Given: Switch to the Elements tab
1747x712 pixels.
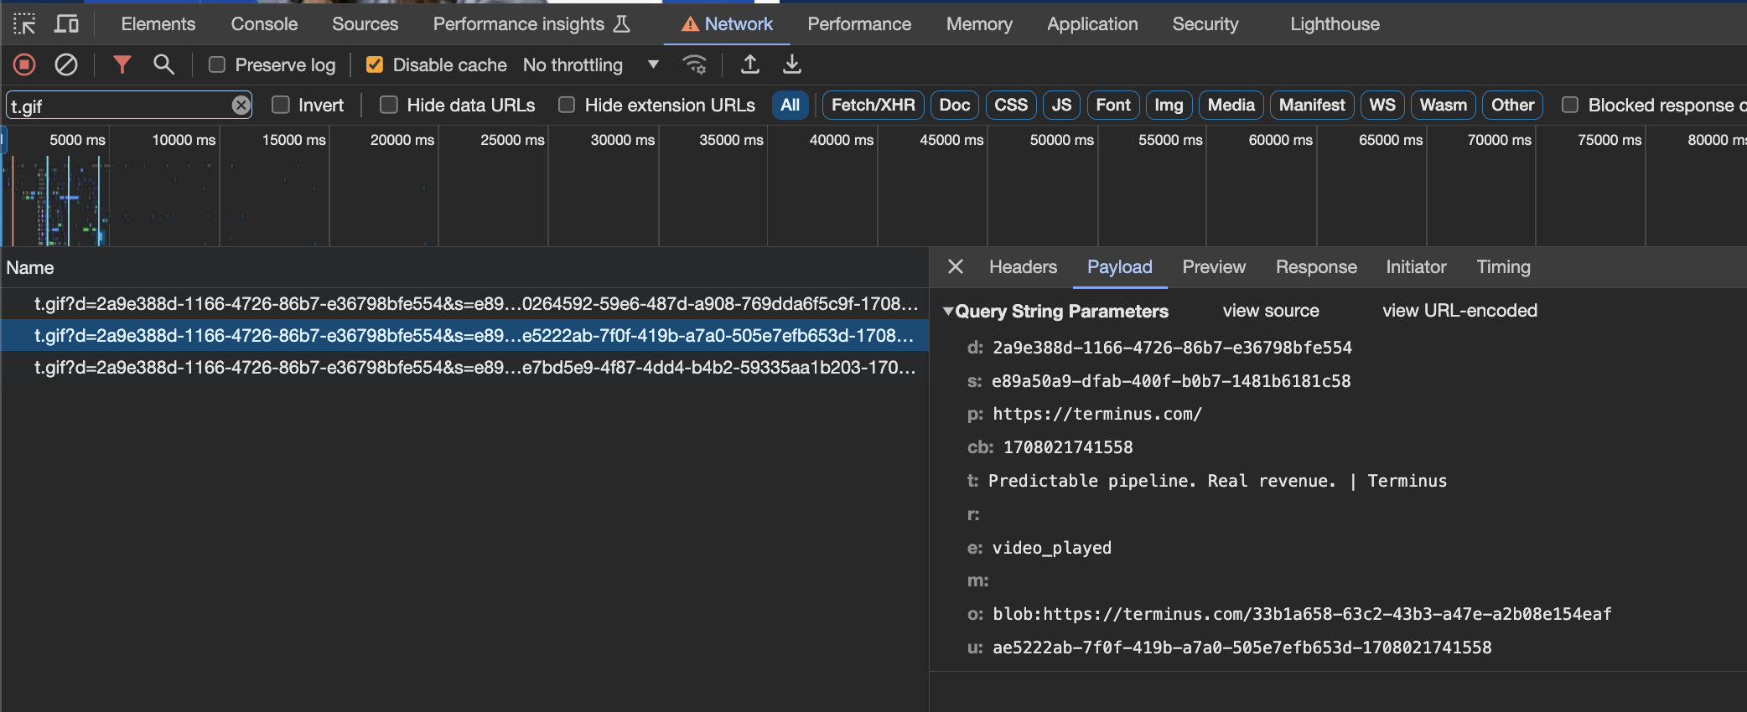Looking at the screenshot, I should coord(158,23).
